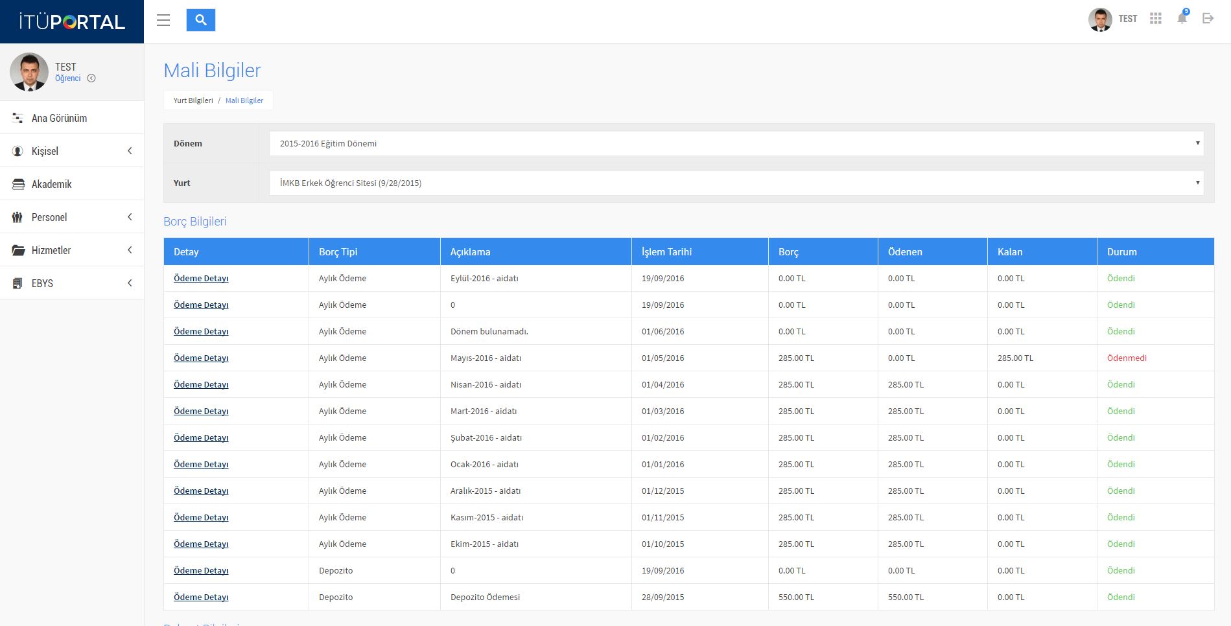Click the Mali Bilgiler page title

(213, 71)
